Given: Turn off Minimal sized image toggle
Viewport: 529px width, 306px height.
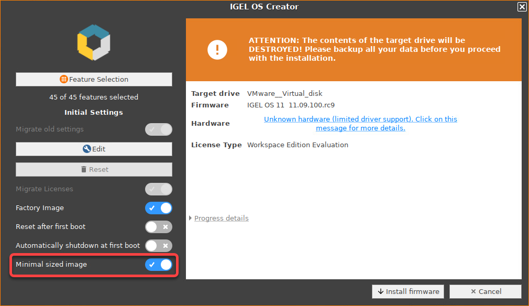Looking at the screenshot, I should 159,265.
